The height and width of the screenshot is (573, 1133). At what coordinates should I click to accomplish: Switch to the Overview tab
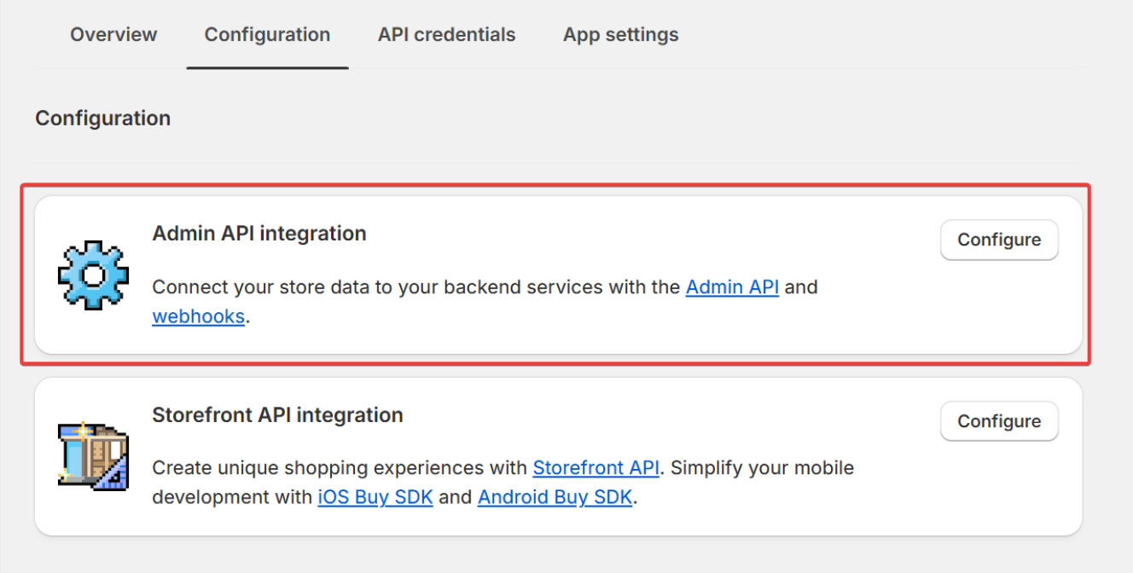113,35
